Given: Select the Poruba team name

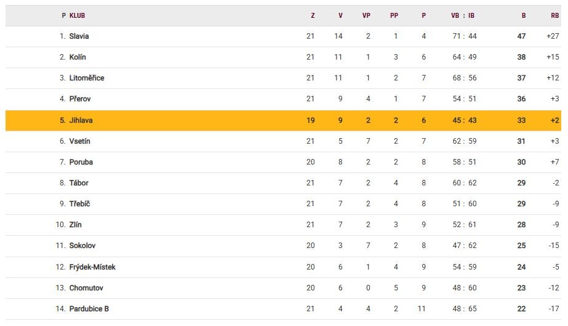Looking at the screenshot, I should click(x=81, y=162).
